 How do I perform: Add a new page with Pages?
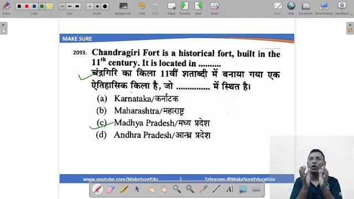pyautogui.click(x=171, y=8)
